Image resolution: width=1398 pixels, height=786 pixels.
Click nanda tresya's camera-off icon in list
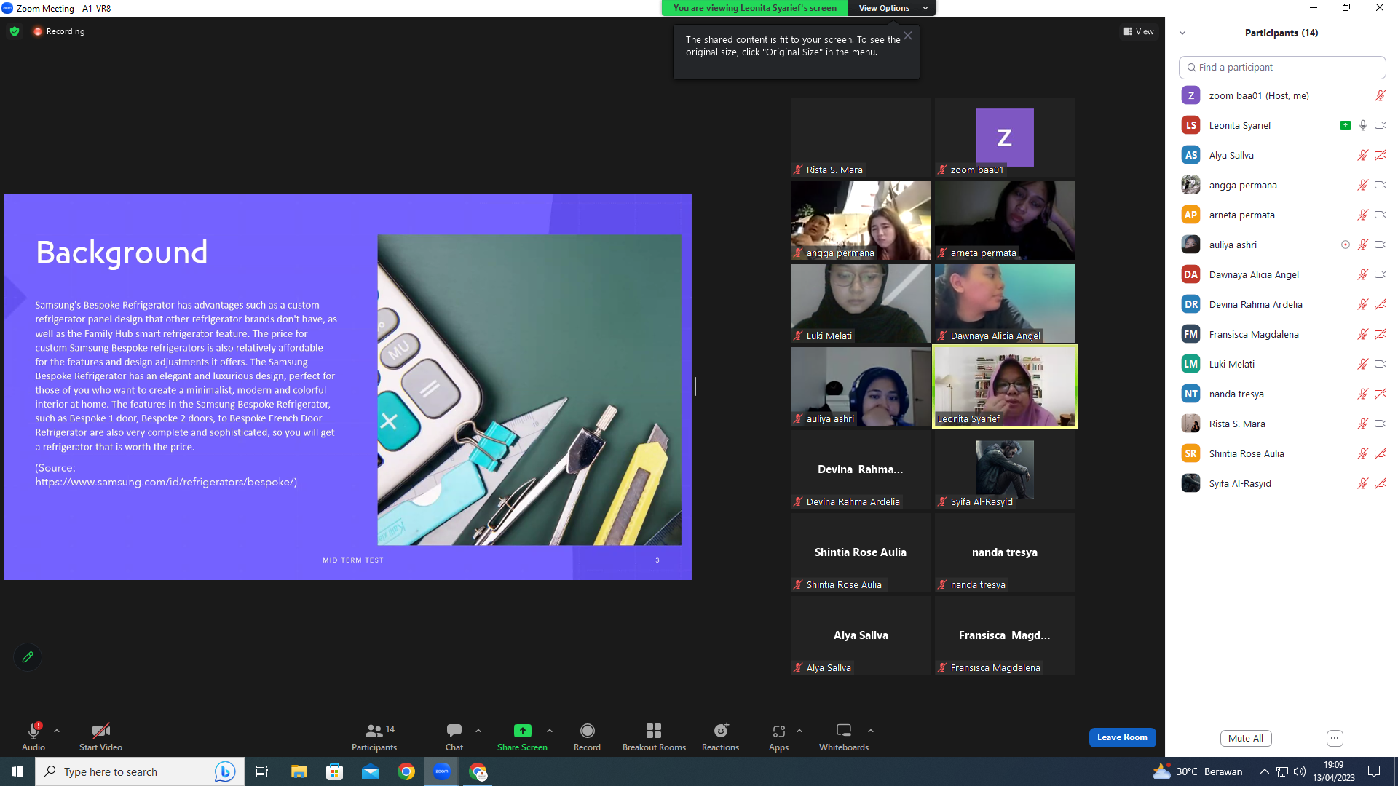1380,394
